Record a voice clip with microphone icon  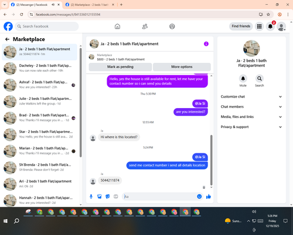tap(91, 196)
